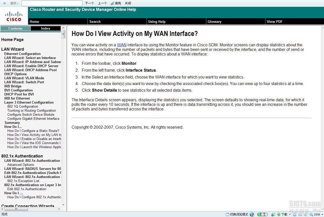Viewport: 324px width, 217px height.
Task: Click the Cisco logo
Action: [x=14, y=16]
